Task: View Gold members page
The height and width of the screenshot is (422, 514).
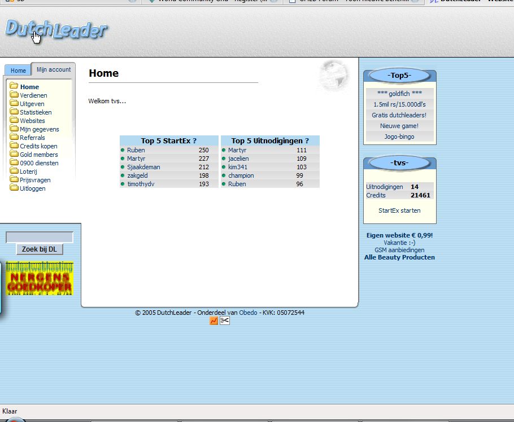Action: 39,155
